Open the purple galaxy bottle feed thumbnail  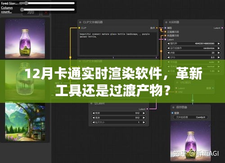[x=25, y=38]
